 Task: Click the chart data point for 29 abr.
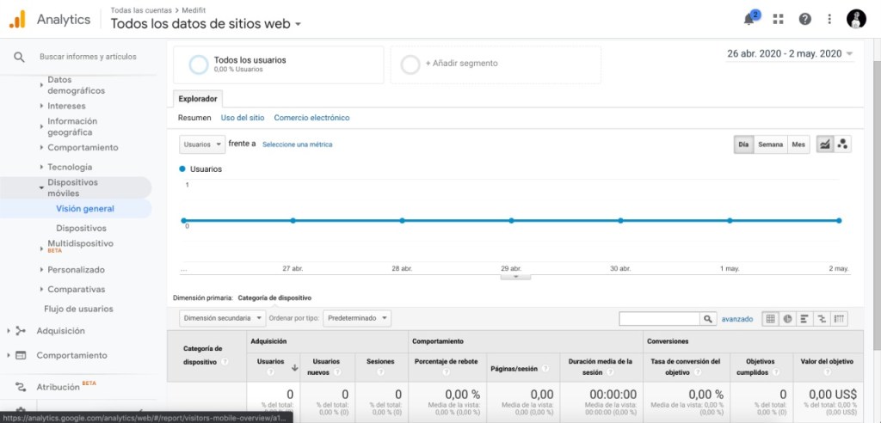pos(511,221)
